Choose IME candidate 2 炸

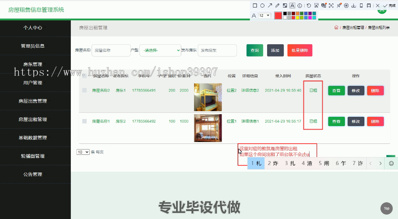coord(273,163)
